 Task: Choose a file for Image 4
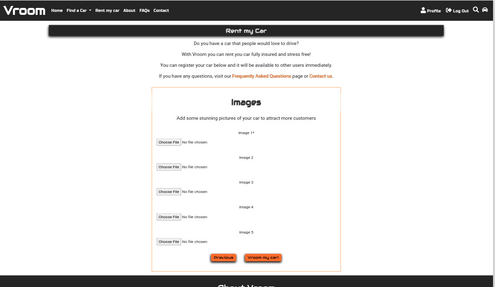pyautogui.click(x=168, y=217)
